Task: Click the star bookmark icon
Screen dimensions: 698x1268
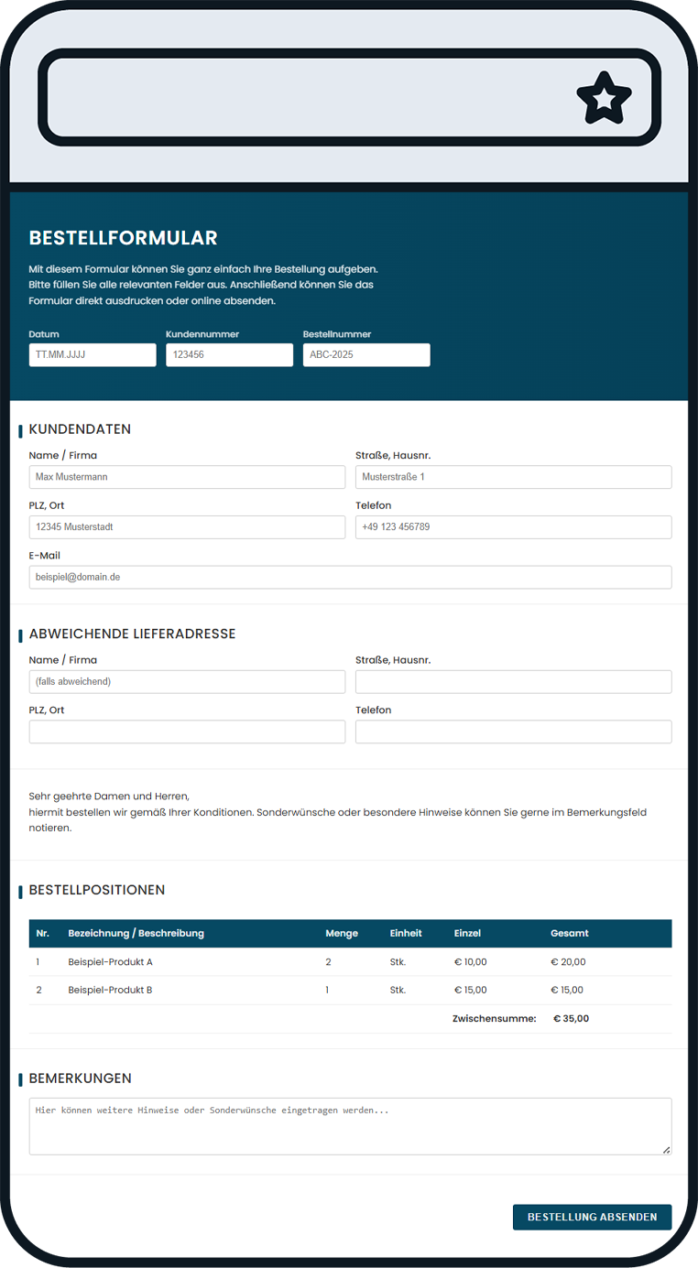Action: tap(604, 97)
